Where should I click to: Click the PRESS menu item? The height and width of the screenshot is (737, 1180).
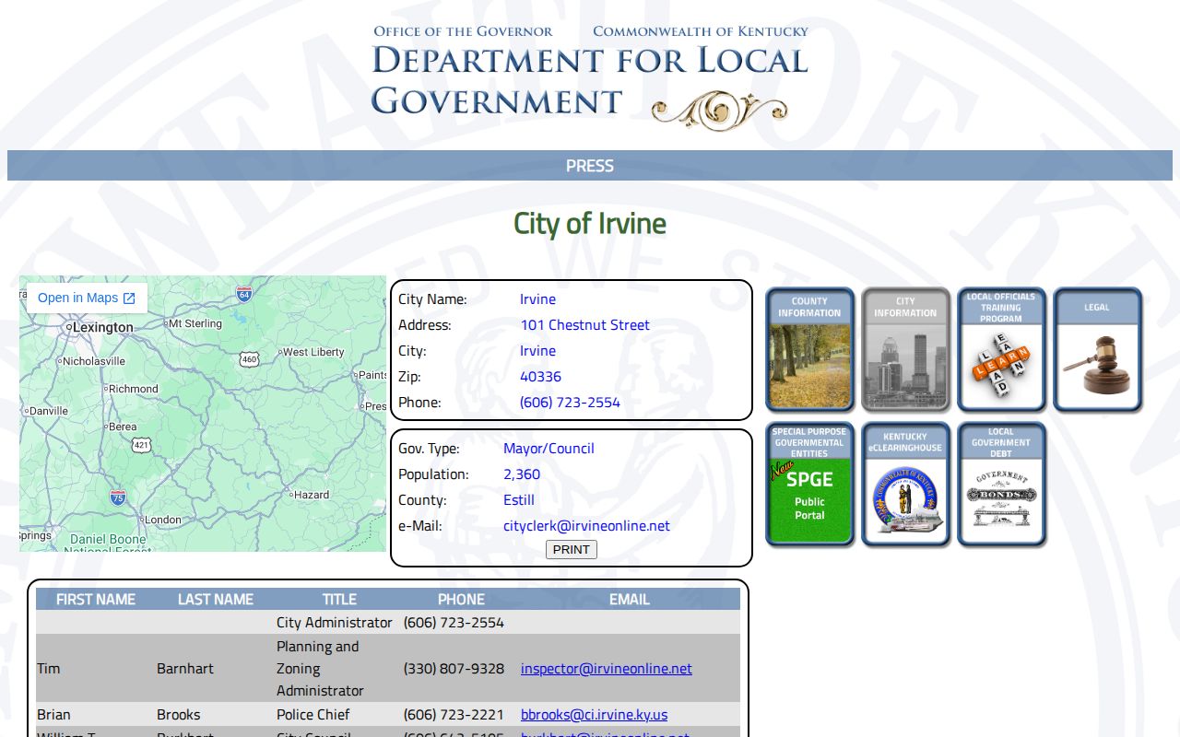coord(590,166)
